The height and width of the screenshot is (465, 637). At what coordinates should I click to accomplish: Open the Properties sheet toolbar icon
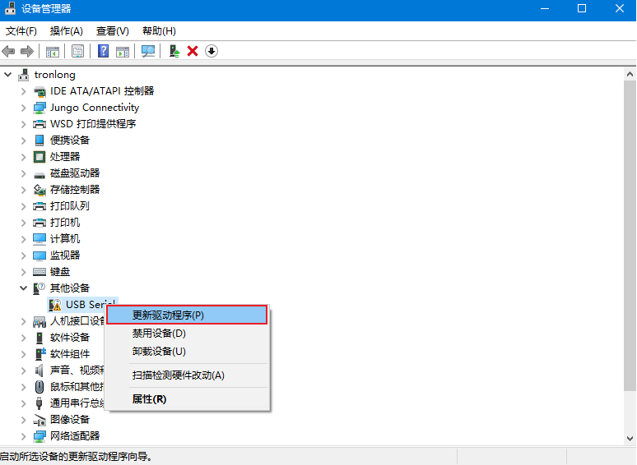(x=77, y=52)
